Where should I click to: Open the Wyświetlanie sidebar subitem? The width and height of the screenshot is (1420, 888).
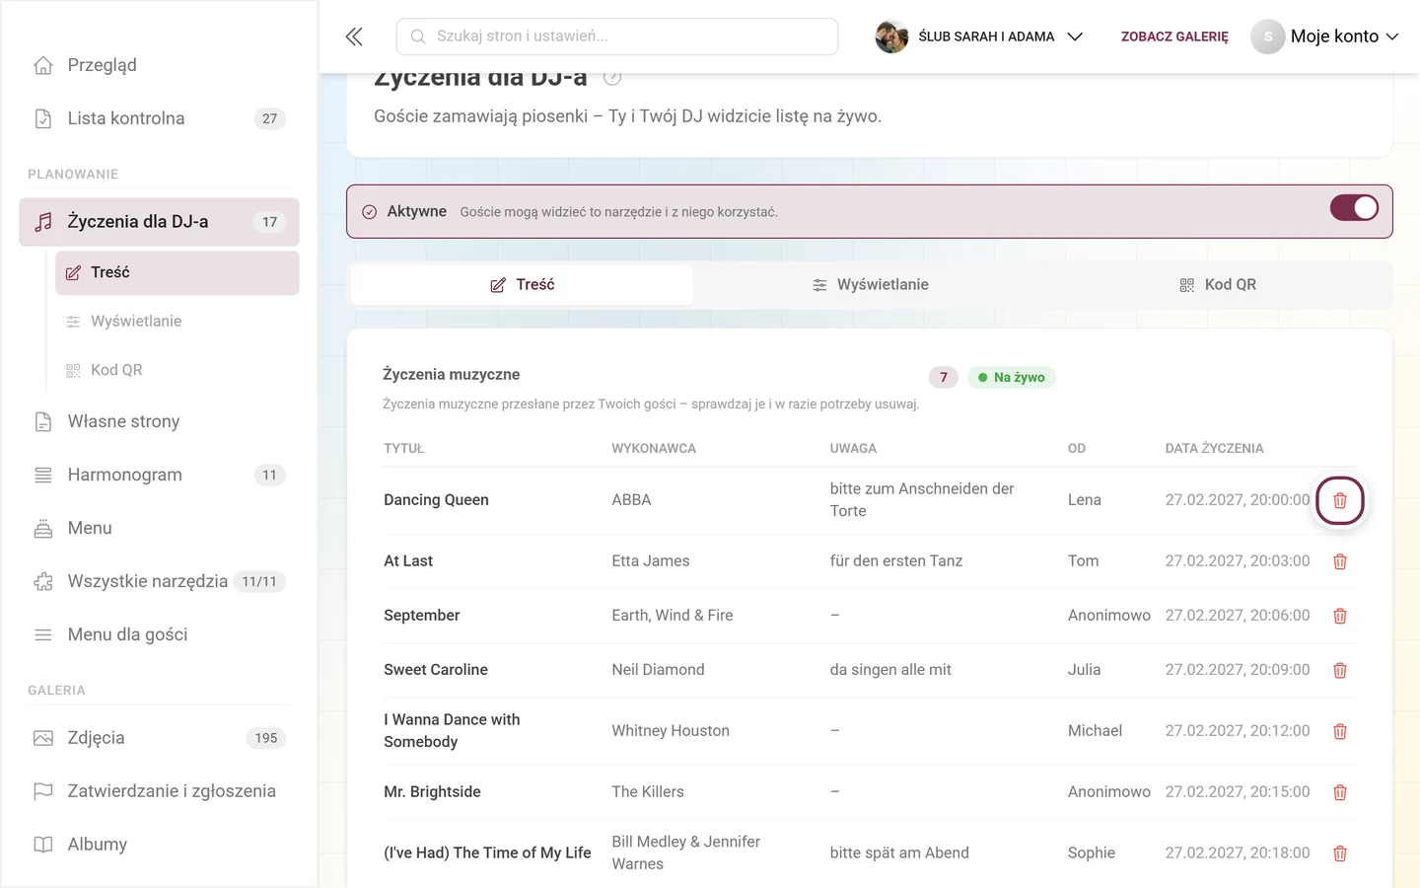pos(177,322)
